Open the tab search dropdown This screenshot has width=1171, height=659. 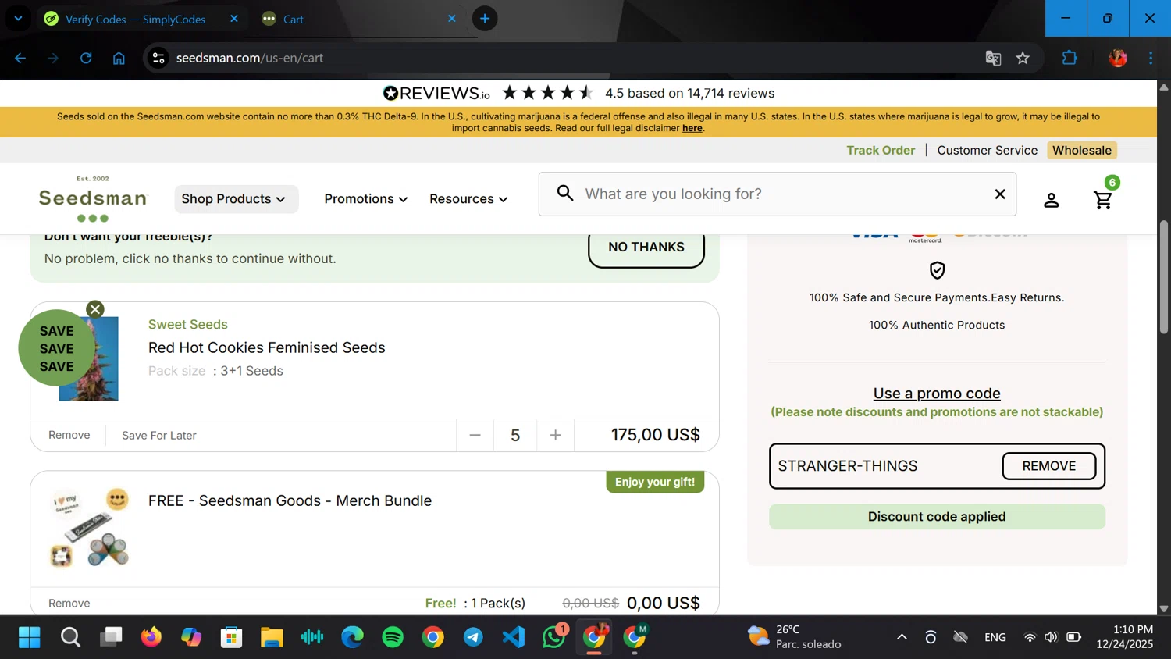18,19
